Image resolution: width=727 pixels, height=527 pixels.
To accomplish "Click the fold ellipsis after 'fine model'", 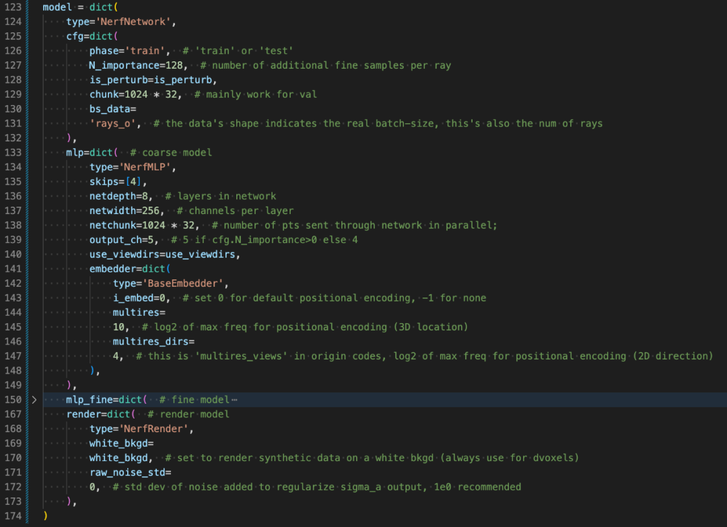I will tap(234, 400).
